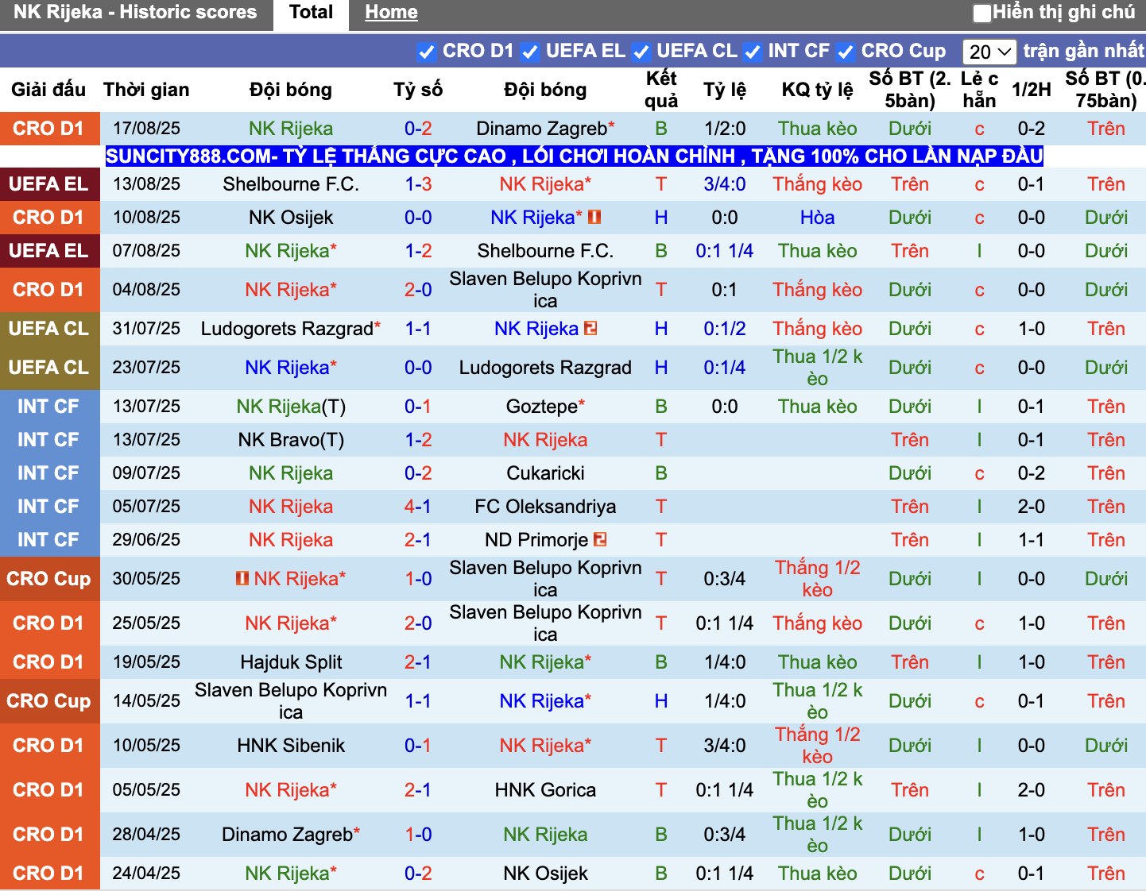
Task: Click the 'Giải đấu' column header
Action: click(48, 90)
